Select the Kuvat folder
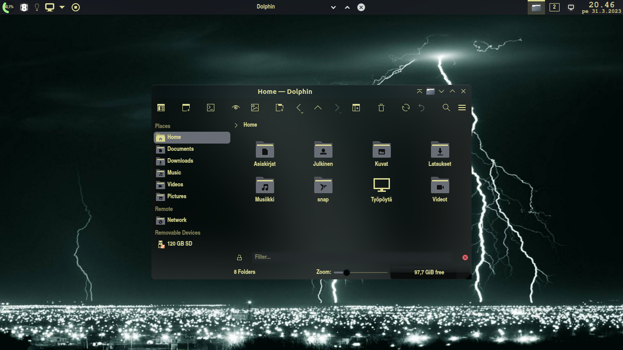The height and width of the screenshot is (350, 623). pyautogui.click(x=381, y=154)
